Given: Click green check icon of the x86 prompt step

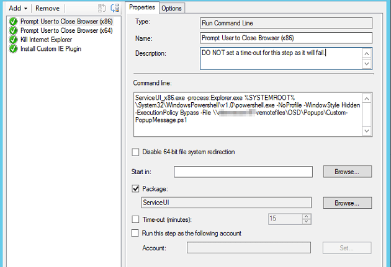Looking at the screenshot, I should [x=13, y=21].
